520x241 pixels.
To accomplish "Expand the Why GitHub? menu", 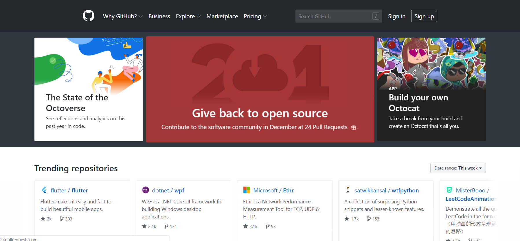I will [122, 16].
